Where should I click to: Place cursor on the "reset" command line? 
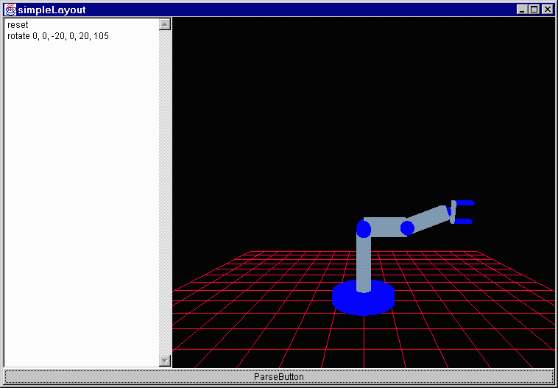tap(18, 25)
